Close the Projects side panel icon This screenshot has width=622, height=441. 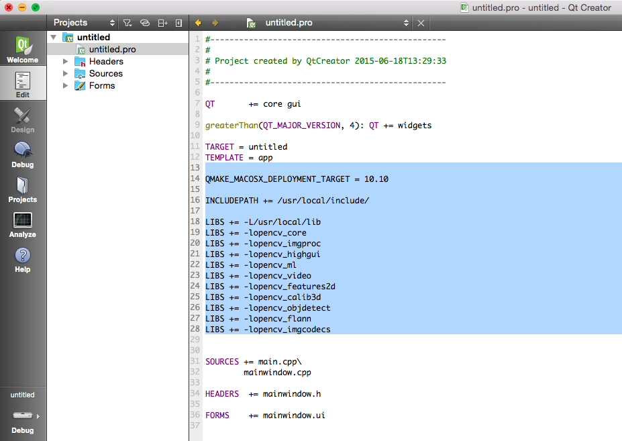click(179, 23)
